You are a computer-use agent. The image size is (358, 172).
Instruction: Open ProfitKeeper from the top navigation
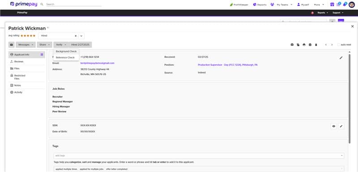pyautogui.click(x=239, y=4)
